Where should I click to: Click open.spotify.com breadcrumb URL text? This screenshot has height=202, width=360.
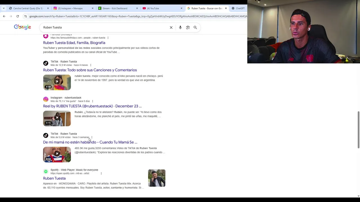pyautogui.click(x=70, y=173)
